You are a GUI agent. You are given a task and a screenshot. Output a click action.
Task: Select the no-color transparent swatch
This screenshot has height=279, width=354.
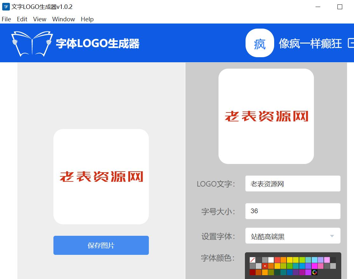click(252, 260)
